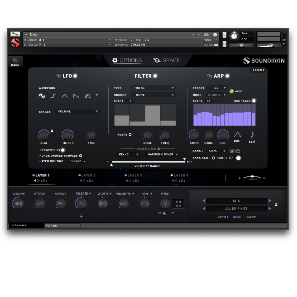Switch to the SPACE tab
Viewport: 297px width, 297px height.
tap(167, 60)
